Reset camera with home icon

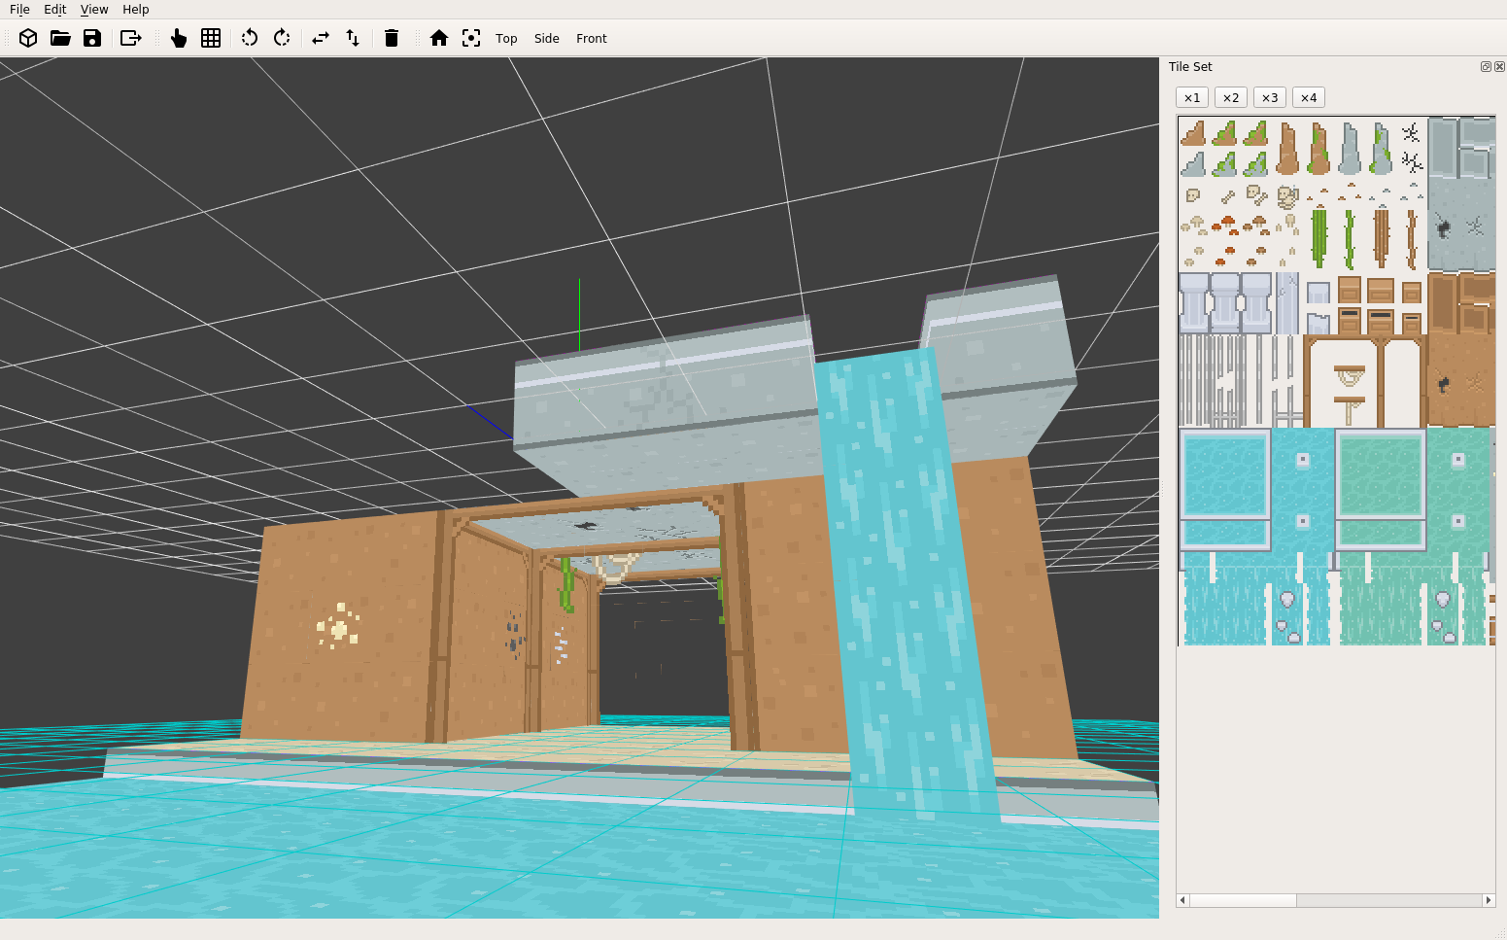(439, 38)
